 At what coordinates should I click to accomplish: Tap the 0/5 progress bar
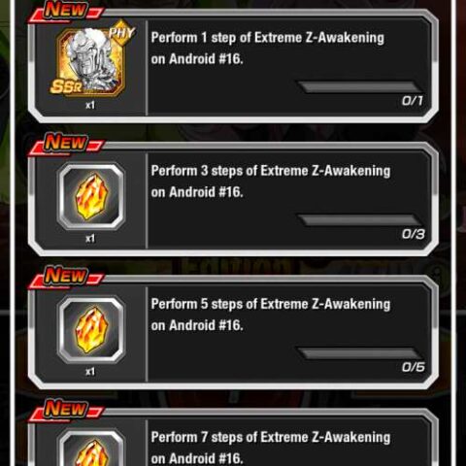click(359, 353)
